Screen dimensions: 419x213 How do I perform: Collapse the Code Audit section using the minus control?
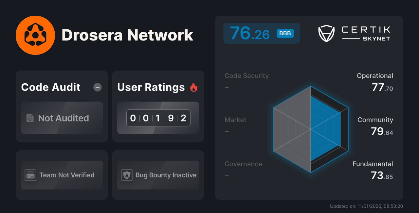pyautogui.click(x=97, y=87)
